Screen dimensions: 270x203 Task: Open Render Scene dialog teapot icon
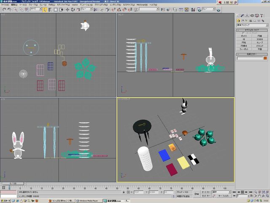tap(199, 10)
